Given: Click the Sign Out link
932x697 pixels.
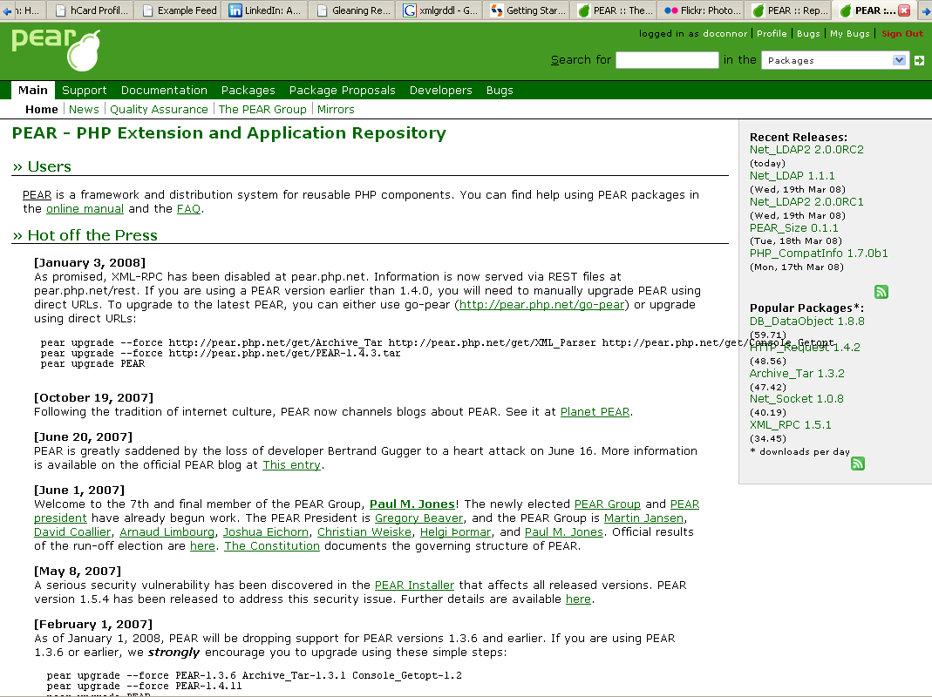Looking at the screenshot, I should (902, 34).
